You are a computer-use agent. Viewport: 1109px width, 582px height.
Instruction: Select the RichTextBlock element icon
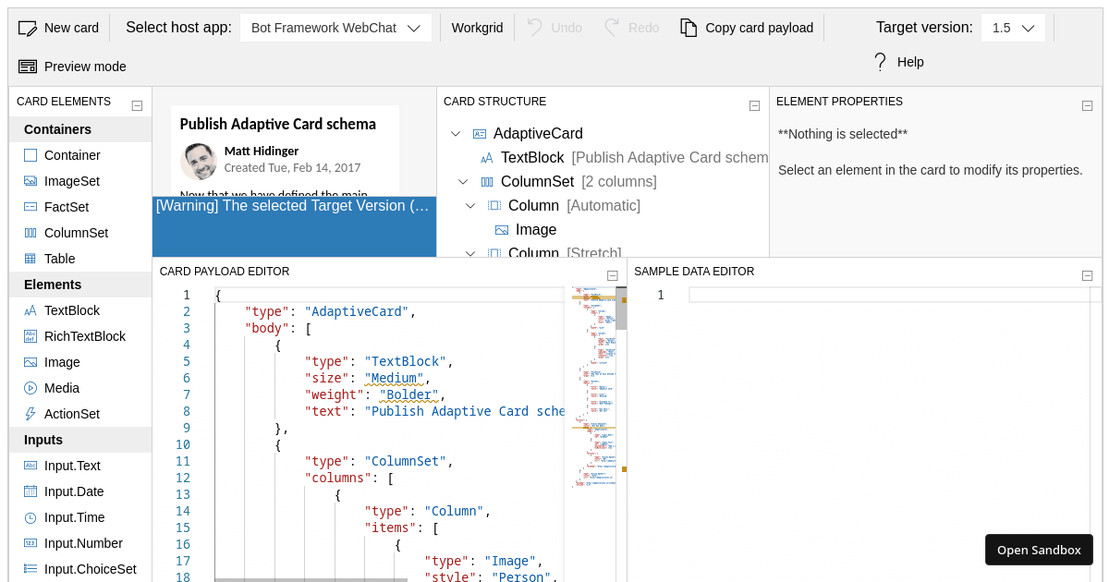(30, 336)
